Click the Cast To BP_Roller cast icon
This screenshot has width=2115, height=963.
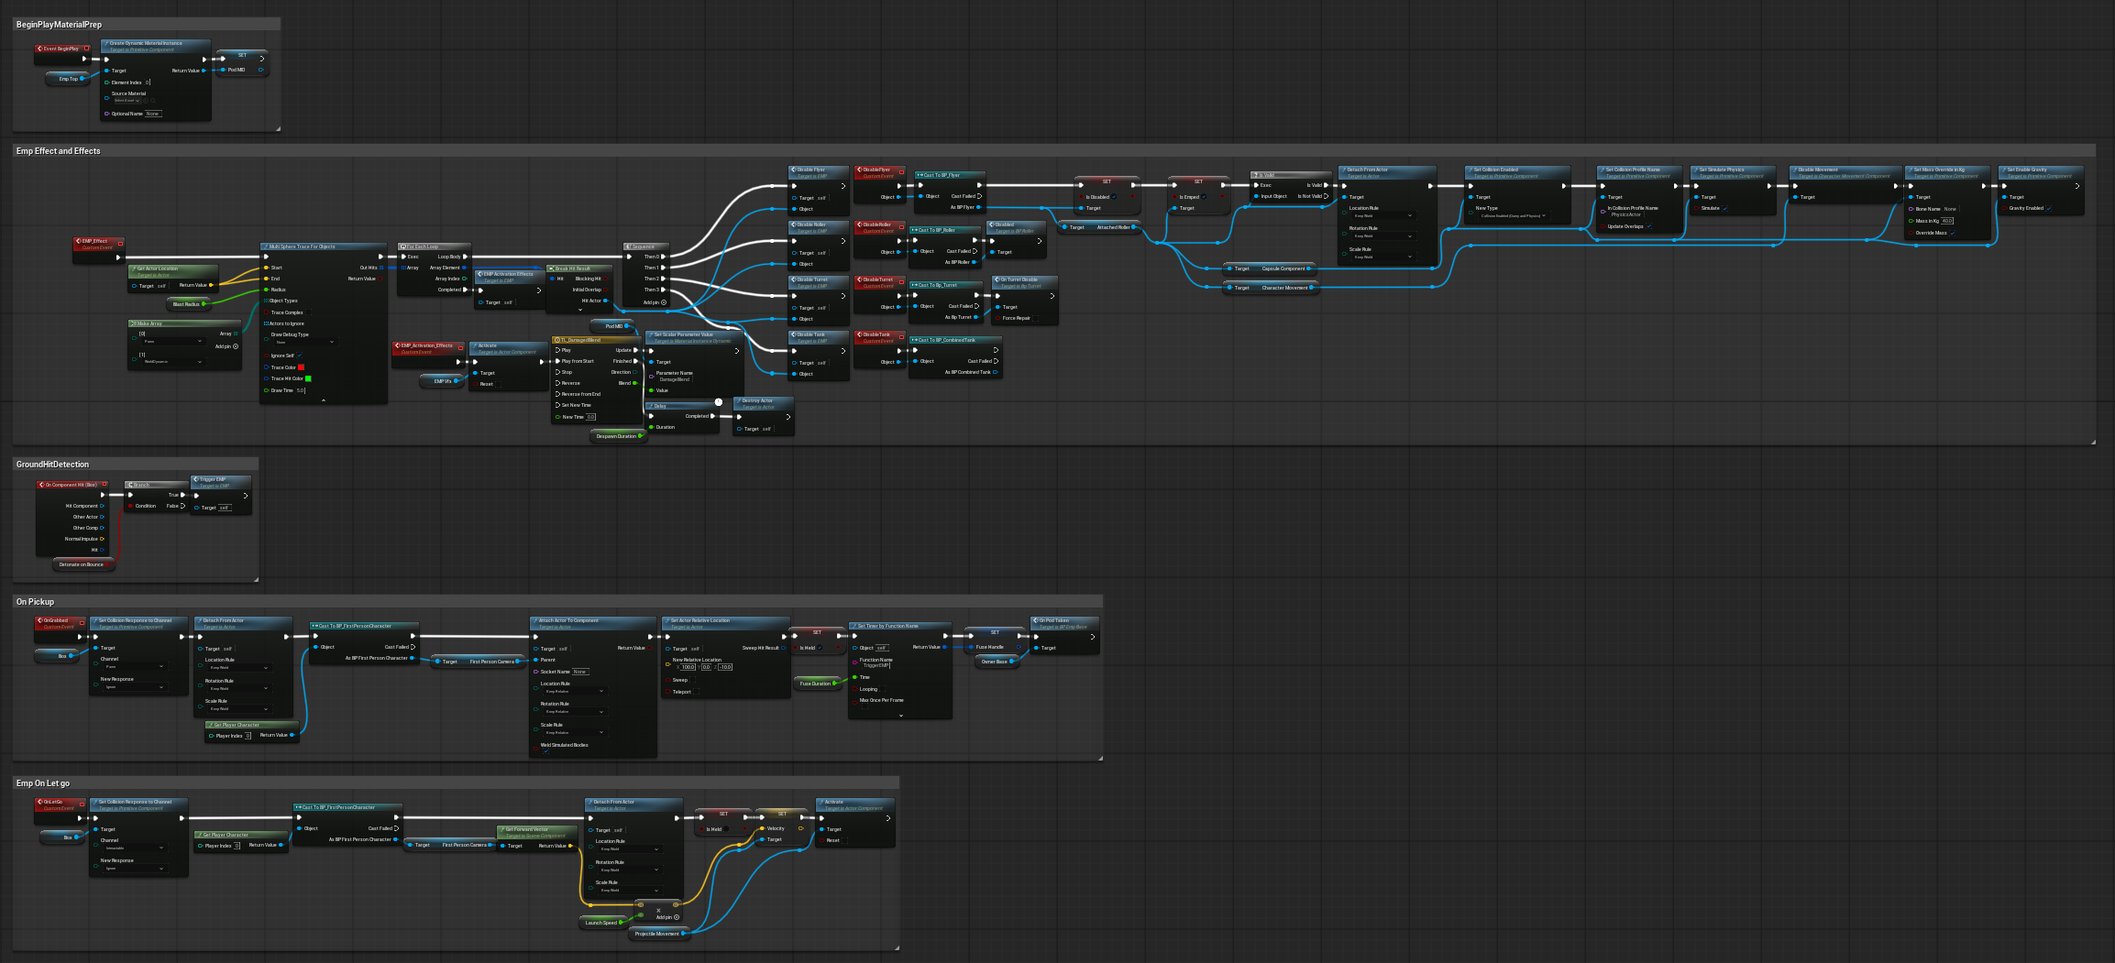pos(914,230)
